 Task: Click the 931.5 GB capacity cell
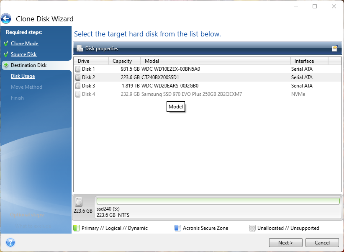pyautogui.click(x=130, y=69)
